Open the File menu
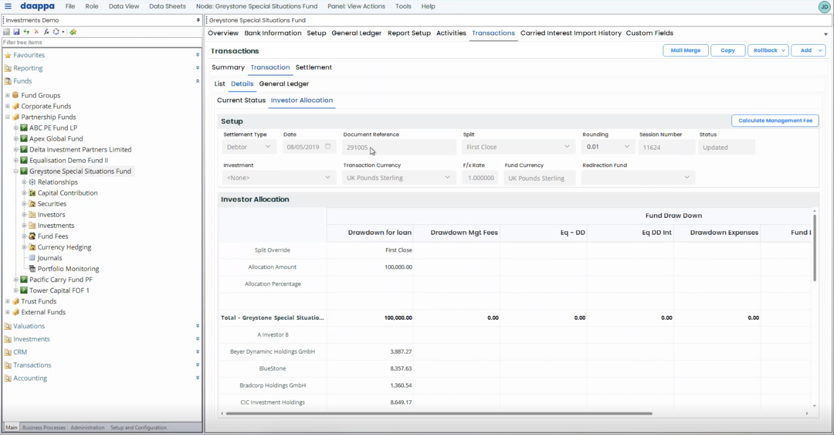This screenshot has width=834, height=435. (x=70, y=6)
